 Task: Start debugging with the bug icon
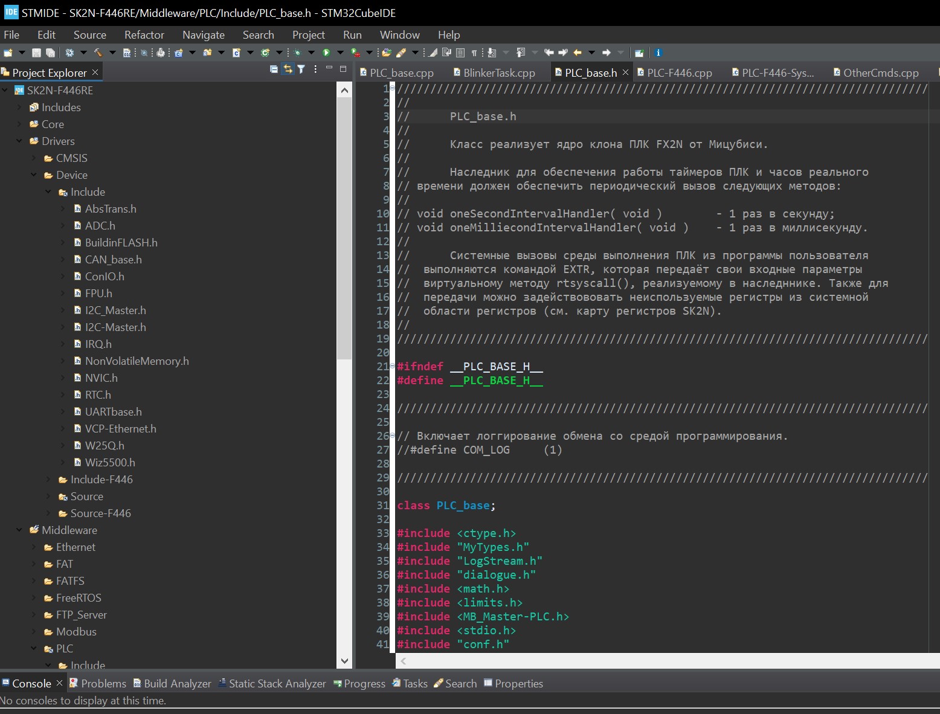pyautogui.click(x=297, y=53)
